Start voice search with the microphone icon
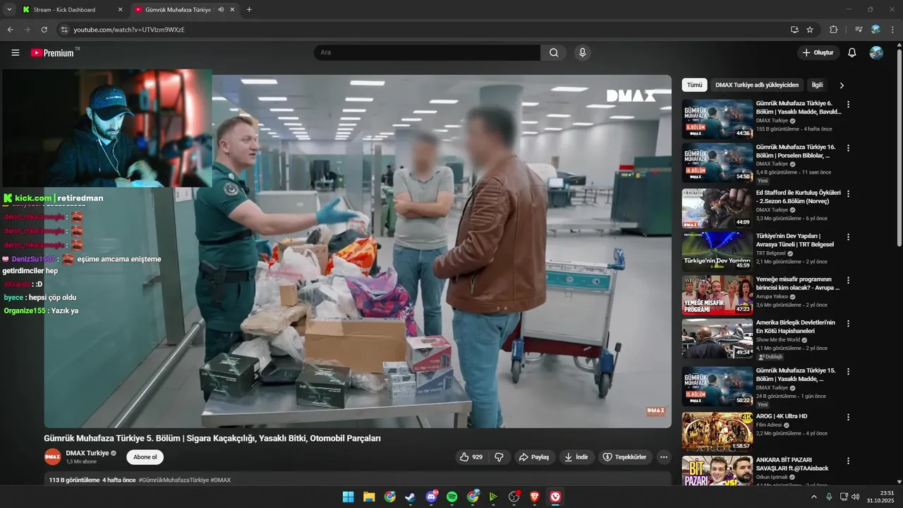 (583, 53)
